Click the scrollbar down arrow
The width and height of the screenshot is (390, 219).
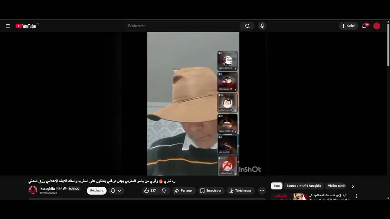click(x=388, y=198)
